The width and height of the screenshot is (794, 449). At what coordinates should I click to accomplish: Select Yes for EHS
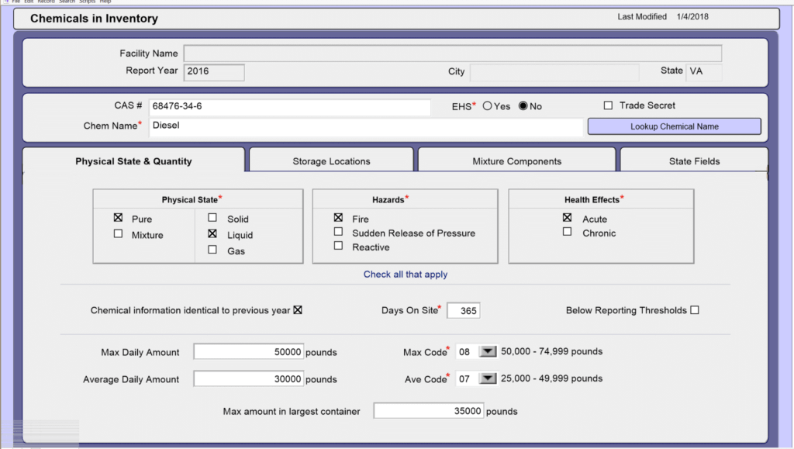pos(487,105)
